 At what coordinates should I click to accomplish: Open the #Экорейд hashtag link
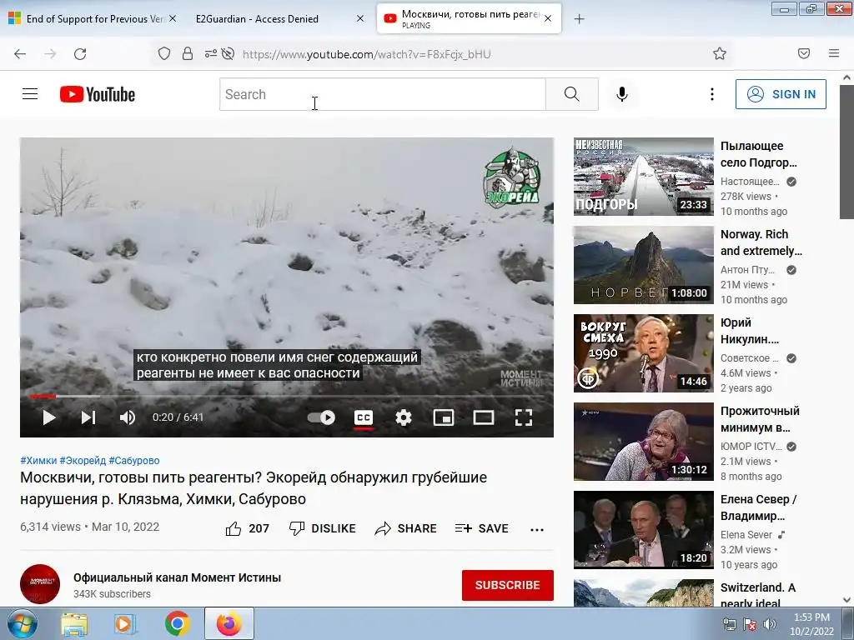click(83, 460)
